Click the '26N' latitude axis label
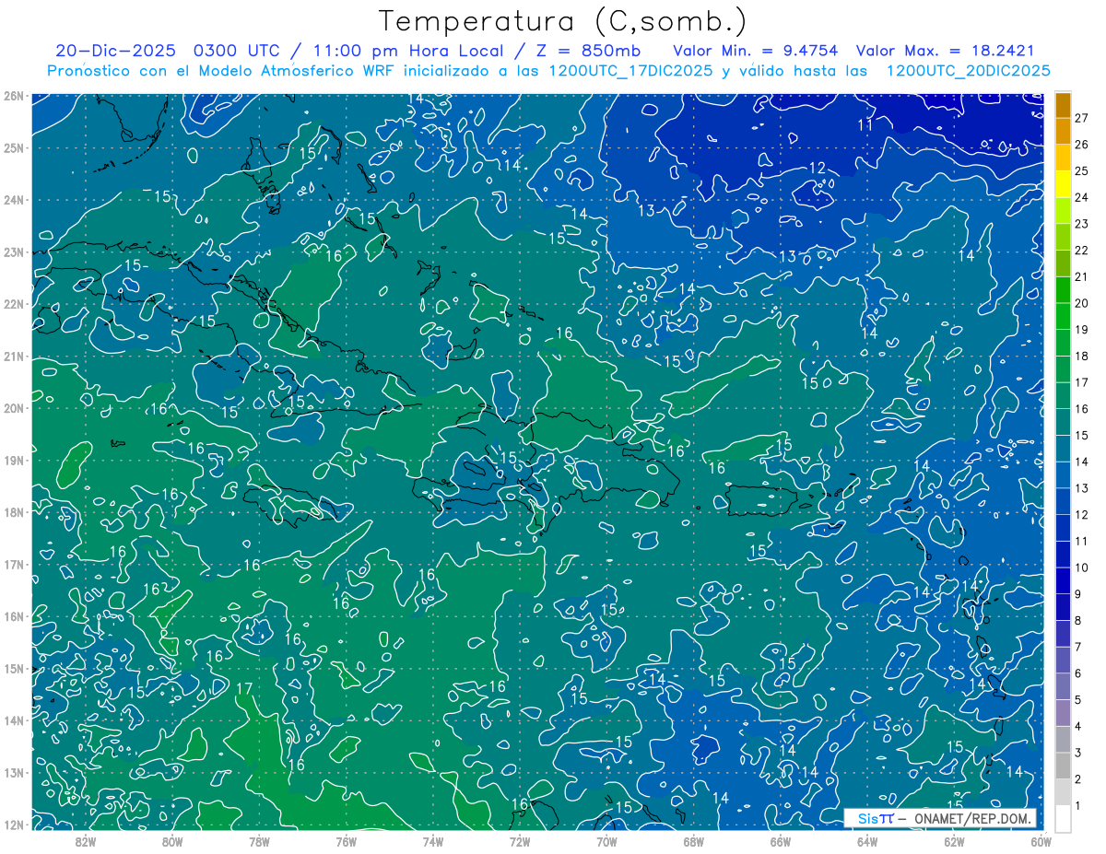1106x854 pixels. [x=14, y=96]
